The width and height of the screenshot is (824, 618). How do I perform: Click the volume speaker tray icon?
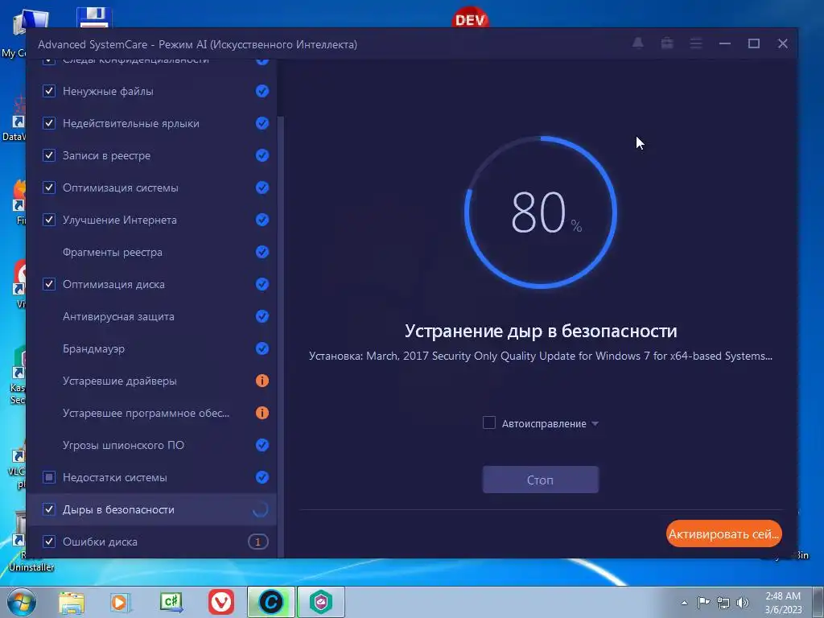(743, 603)
